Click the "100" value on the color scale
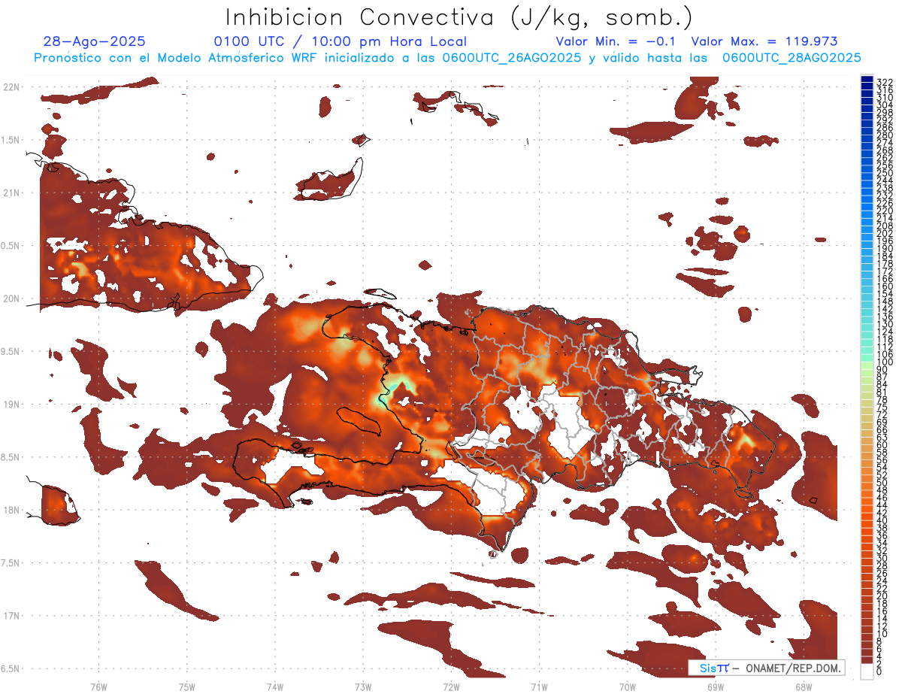 point(884,362)
